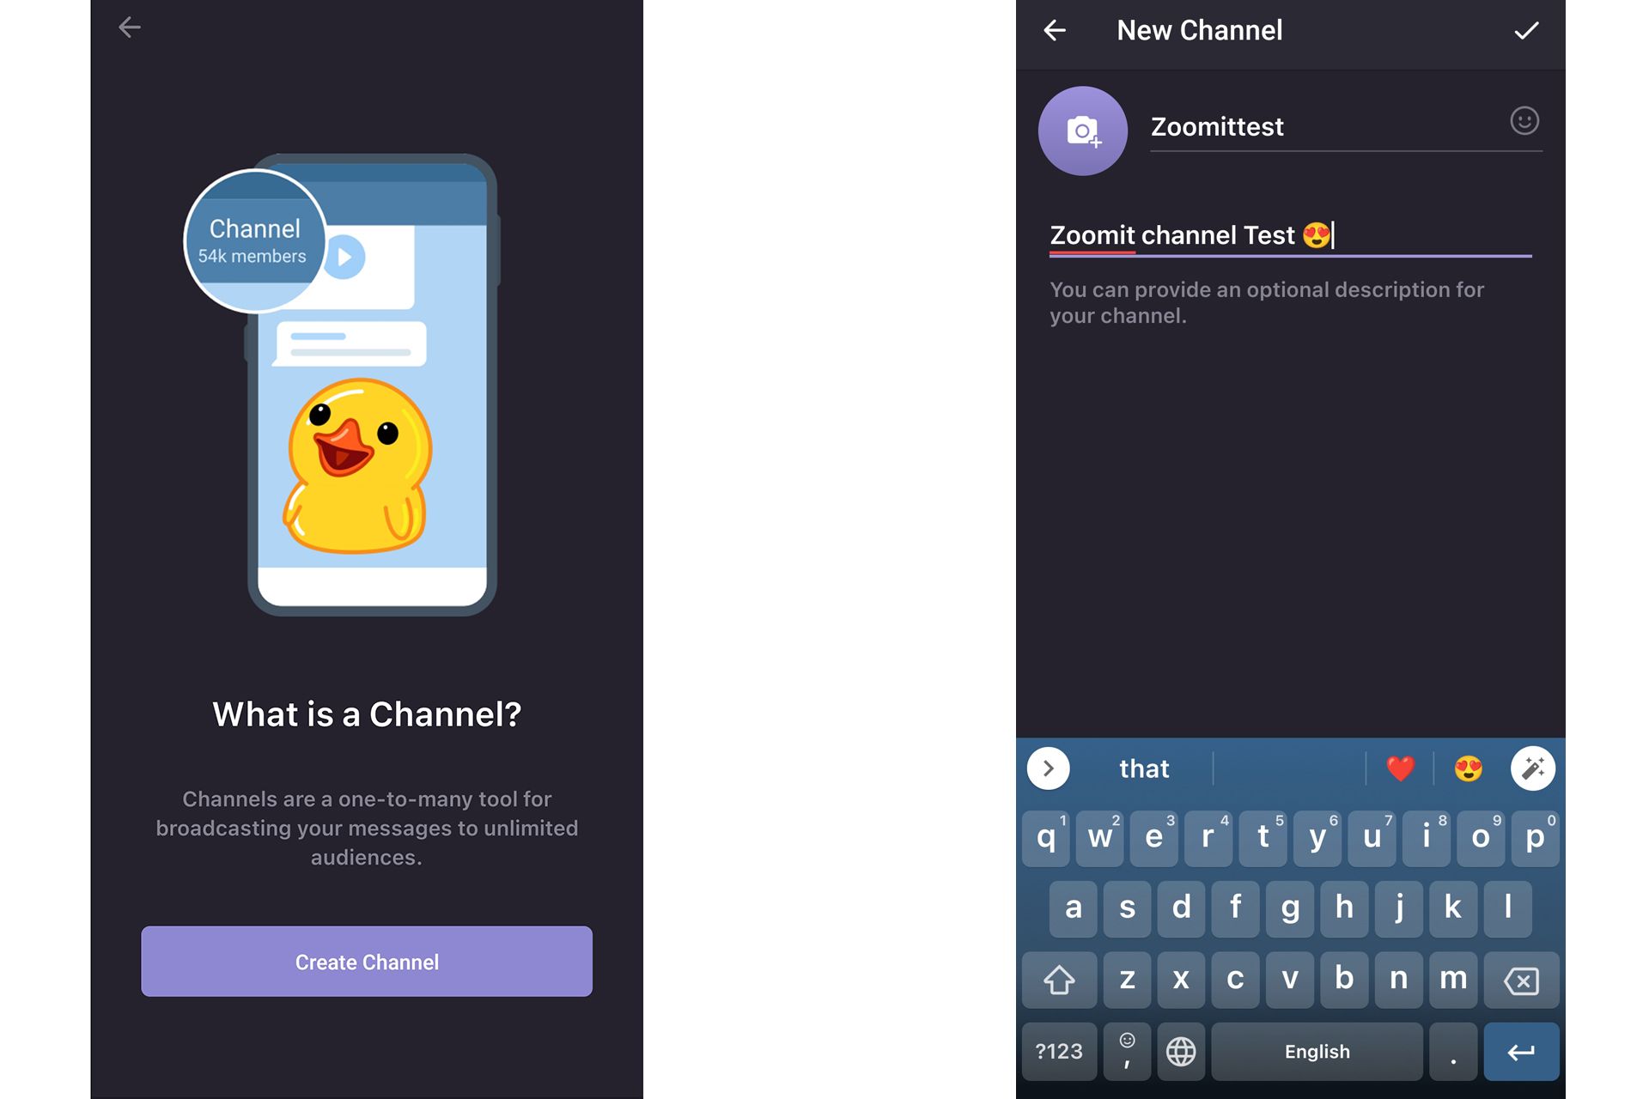This screenshot has width=1649, height=1099.
Task: Tap the r key
Action: [x=1208, y=838]
